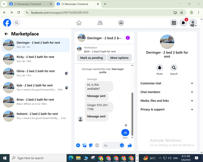The image size is (203, 162).
Task: Open the emoji picker in message box
Action: (122, 145)
